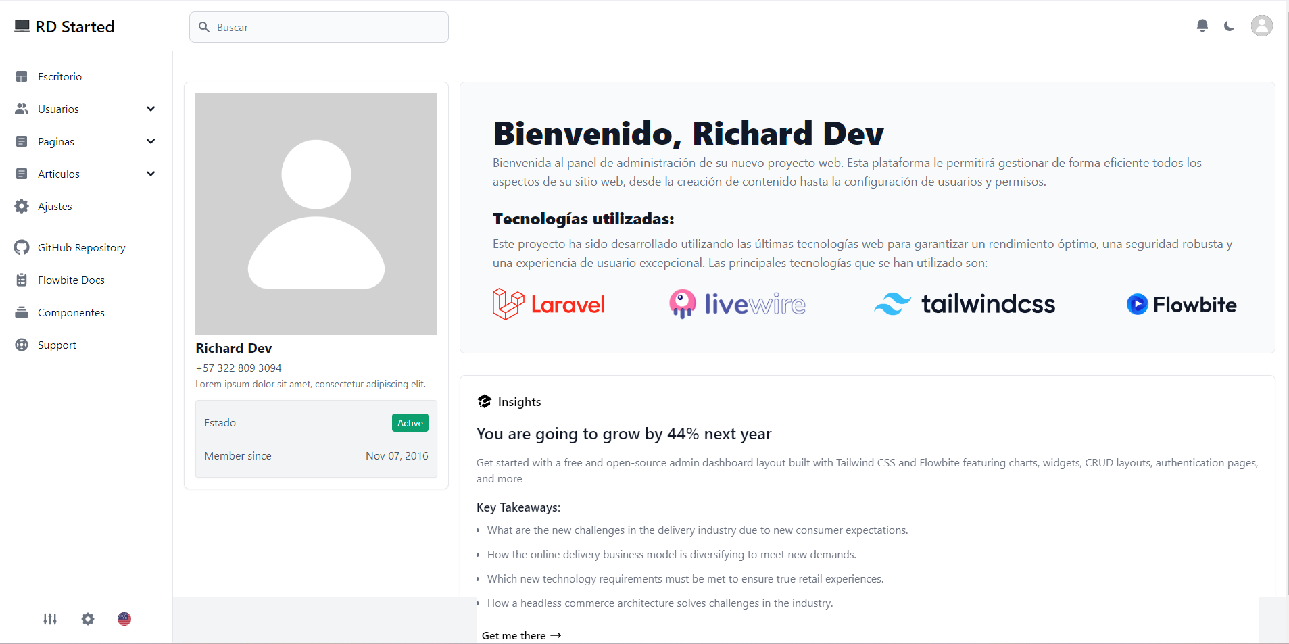
Task: Click the Laravel logo
Action: 549,304
